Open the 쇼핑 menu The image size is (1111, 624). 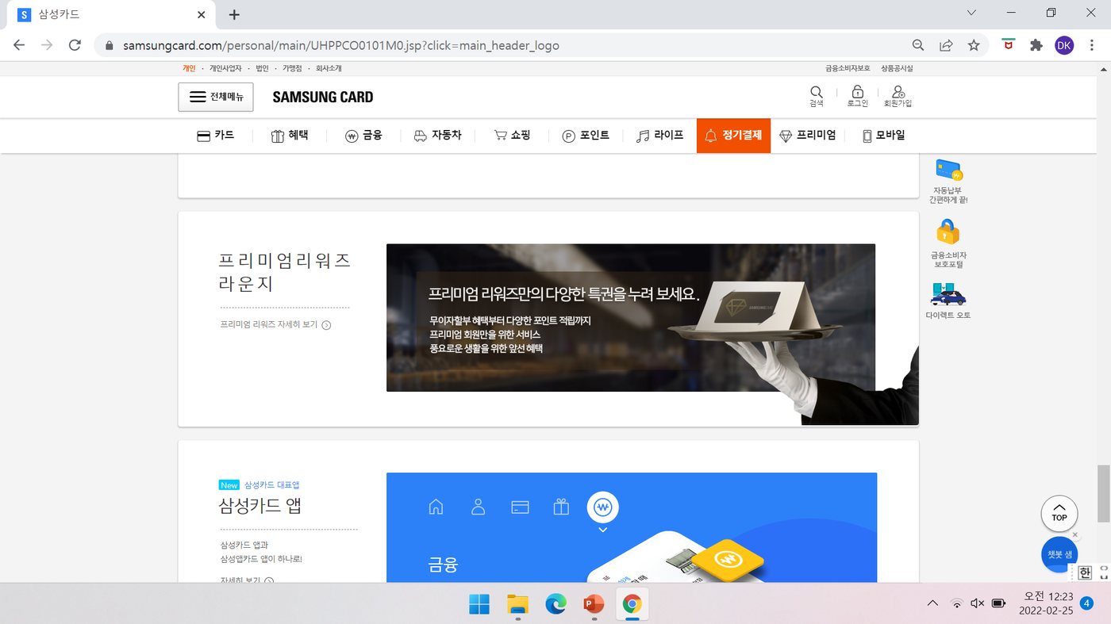[512, 136]
